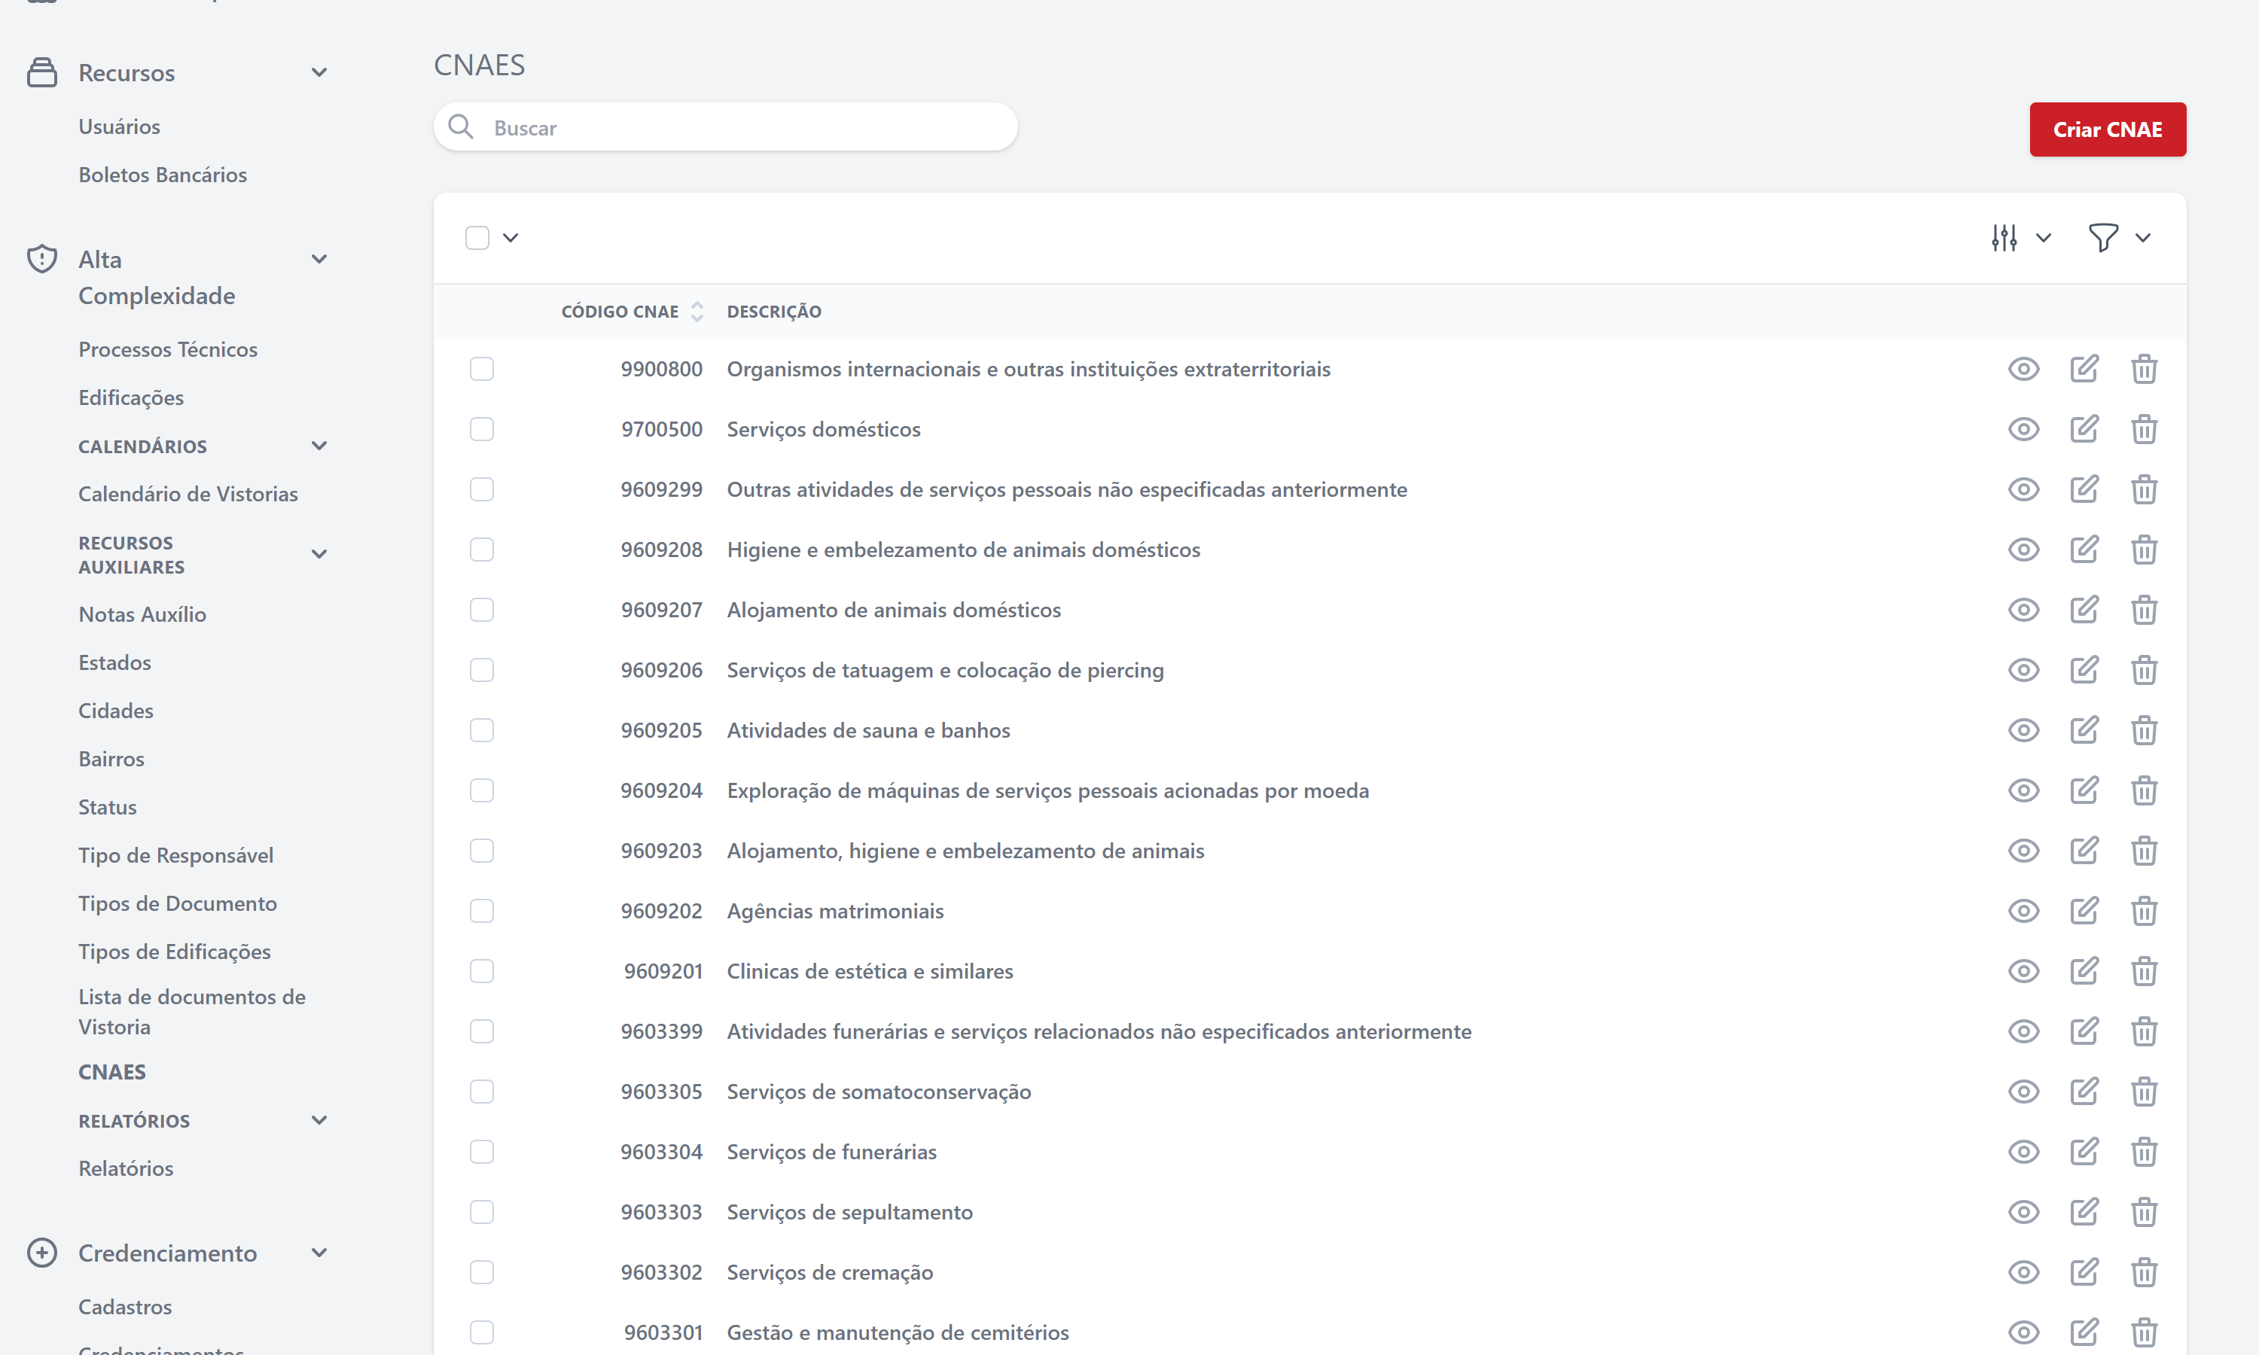
Task: Open the bulk selection dropdown arrow
Action: pos(511,237)
